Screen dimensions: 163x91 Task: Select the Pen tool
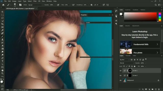click(x=2, y=58)
